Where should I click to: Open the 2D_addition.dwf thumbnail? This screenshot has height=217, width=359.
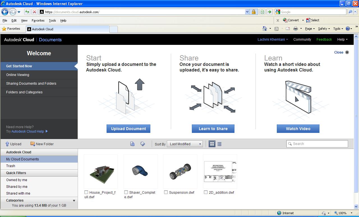[x=220, y=172]
